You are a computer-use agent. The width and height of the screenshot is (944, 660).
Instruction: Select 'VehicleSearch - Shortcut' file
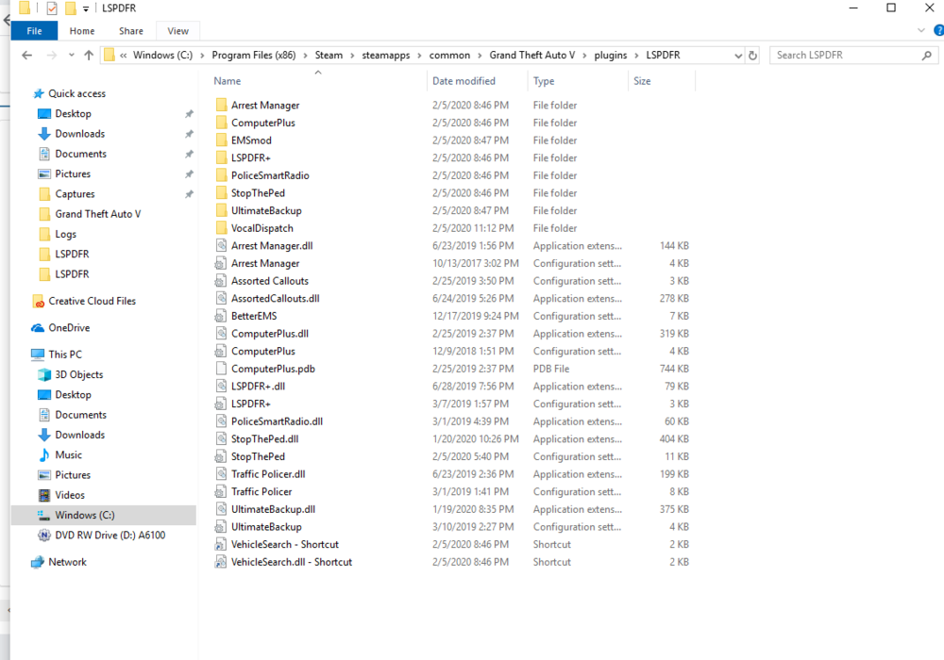coord(285,545)
